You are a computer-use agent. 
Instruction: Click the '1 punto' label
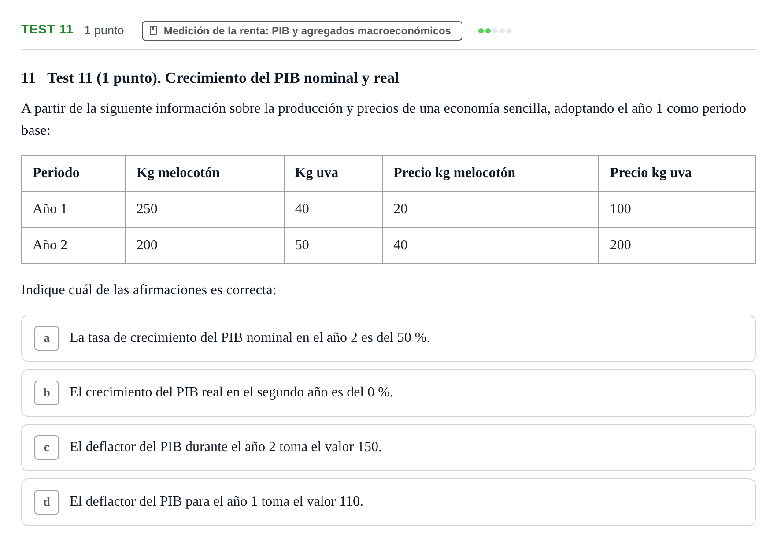pyautogui.click(x=104, y=30)
